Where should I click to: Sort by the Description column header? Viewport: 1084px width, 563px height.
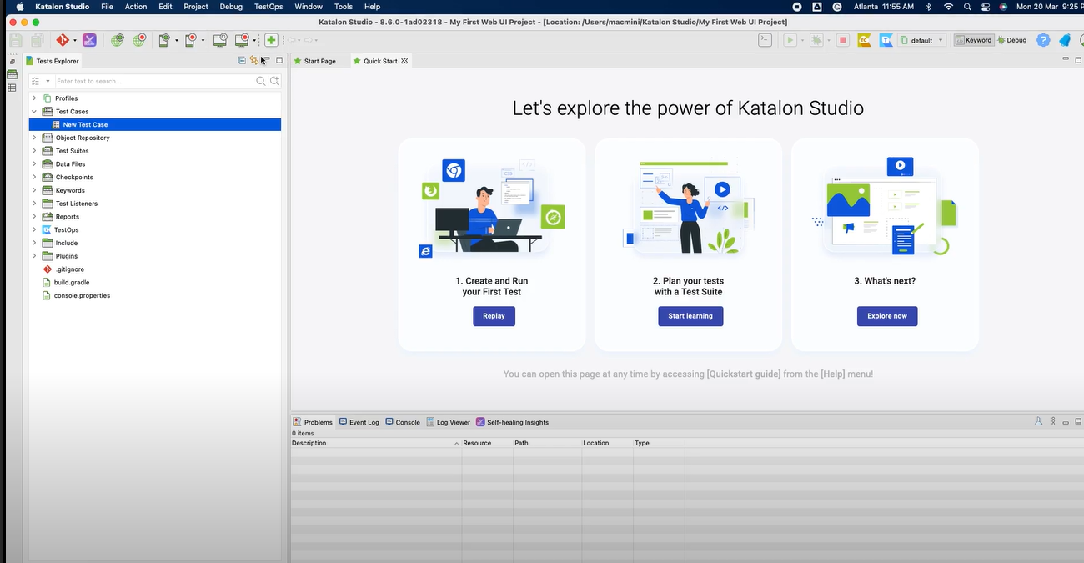[376, 443]
